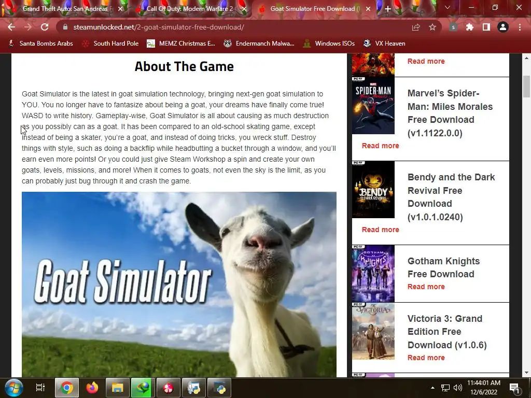
Task: Close the Grand Theft Auto tab
Action: pyautogui.click(x=120, y=9)
